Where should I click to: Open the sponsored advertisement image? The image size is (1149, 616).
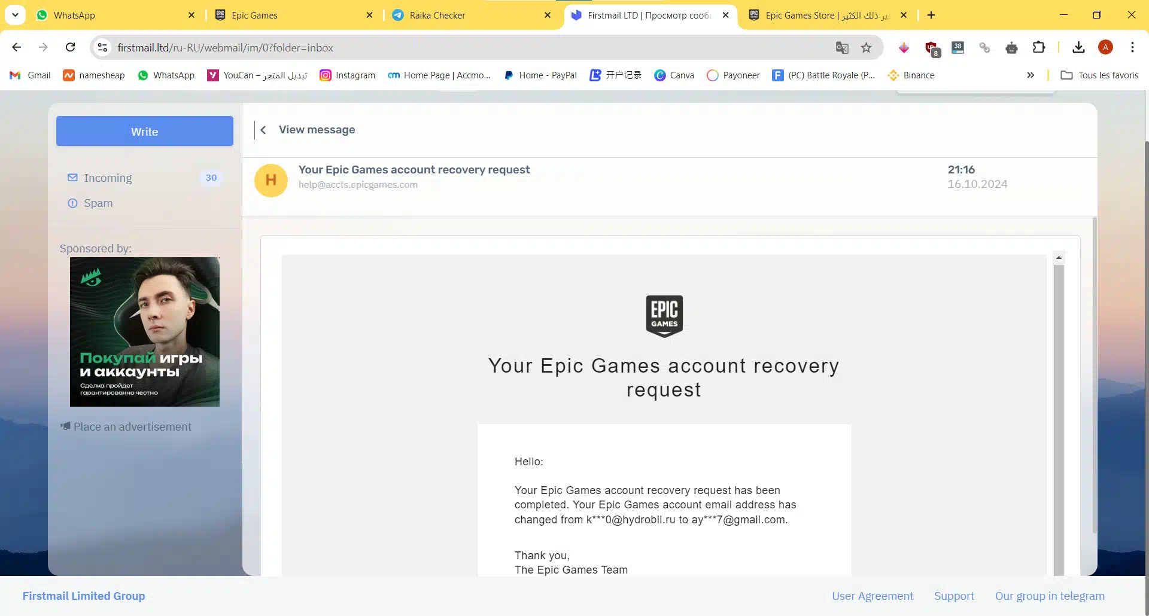145,332
